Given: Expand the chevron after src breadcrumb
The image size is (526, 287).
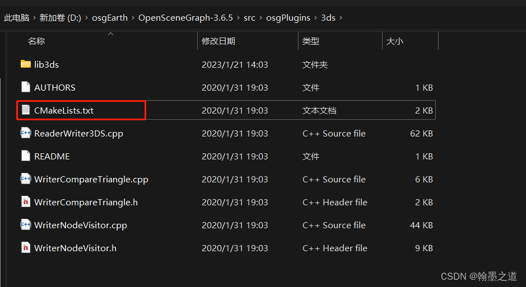Looking at the screenshot, I should [261, 18].
